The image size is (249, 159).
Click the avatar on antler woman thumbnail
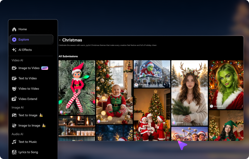click(174, 123)
